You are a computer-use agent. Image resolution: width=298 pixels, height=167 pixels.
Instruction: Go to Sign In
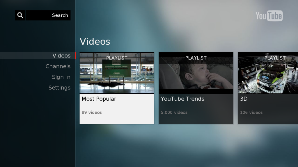(x=61, y=77)
